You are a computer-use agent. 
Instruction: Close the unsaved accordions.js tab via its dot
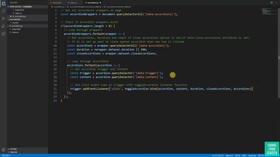(100, 3)
